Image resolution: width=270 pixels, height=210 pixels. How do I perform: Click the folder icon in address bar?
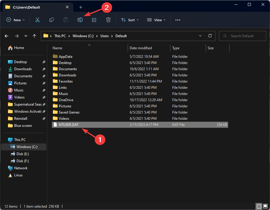pyautogui.click(x=45, y=36)
